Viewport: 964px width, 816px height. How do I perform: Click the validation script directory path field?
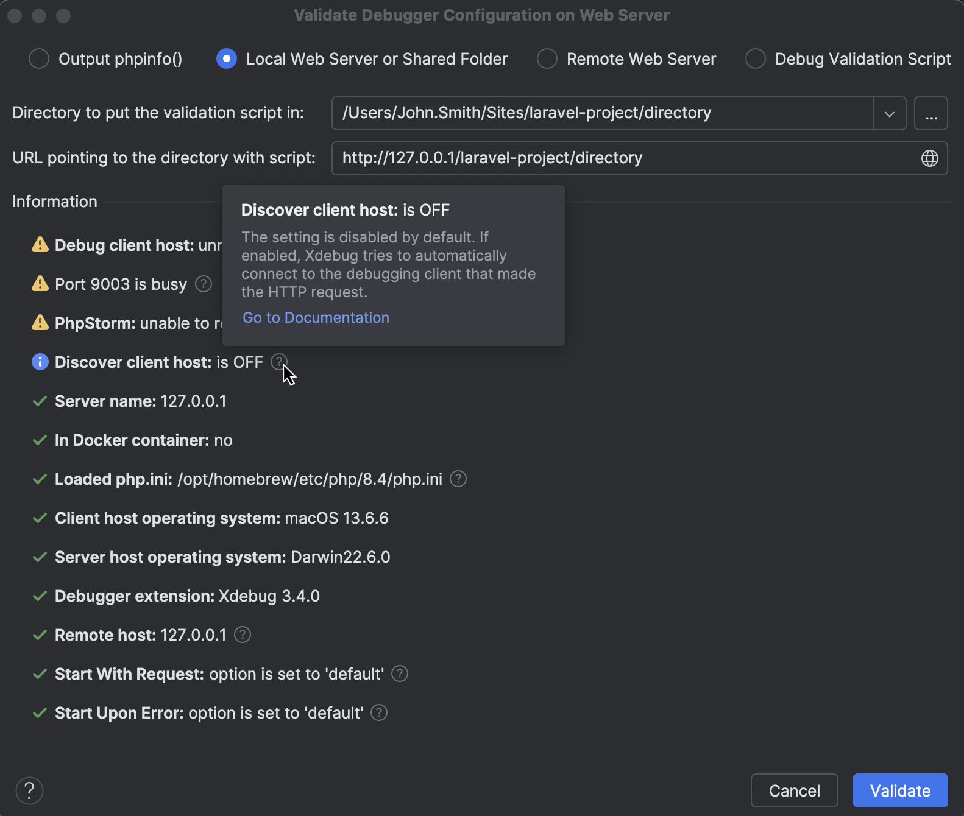[x=600, y=113]
